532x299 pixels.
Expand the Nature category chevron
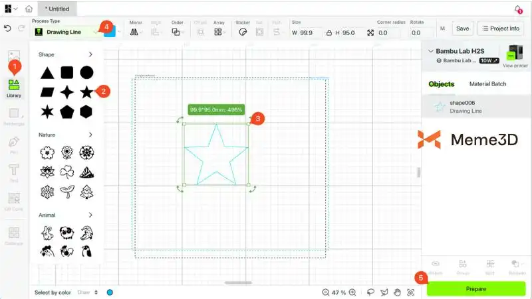click(x=90, y=135)
